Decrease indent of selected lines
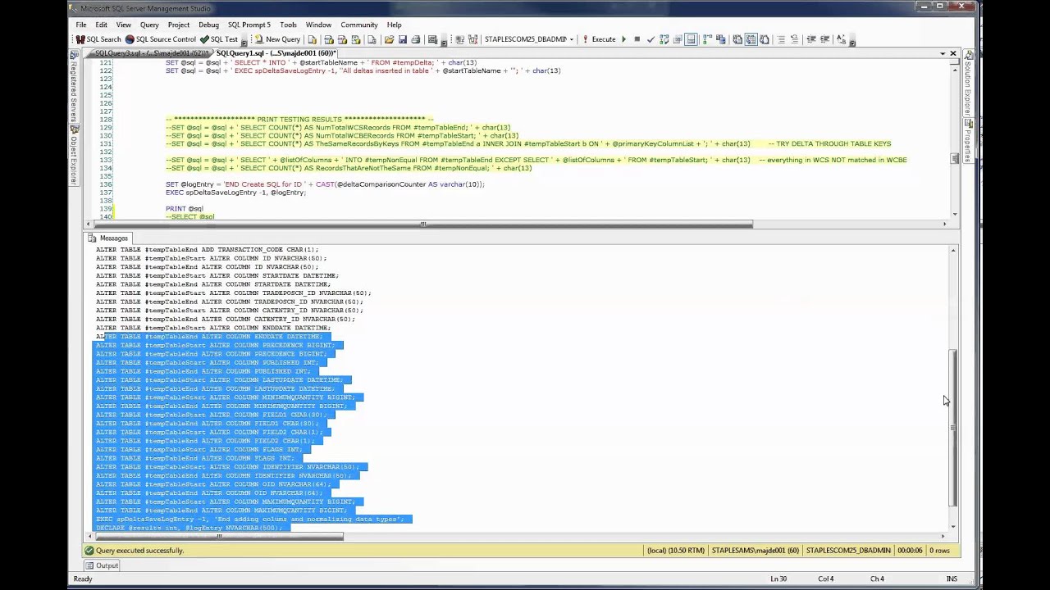1050x590 pixels. click(810, 39)
